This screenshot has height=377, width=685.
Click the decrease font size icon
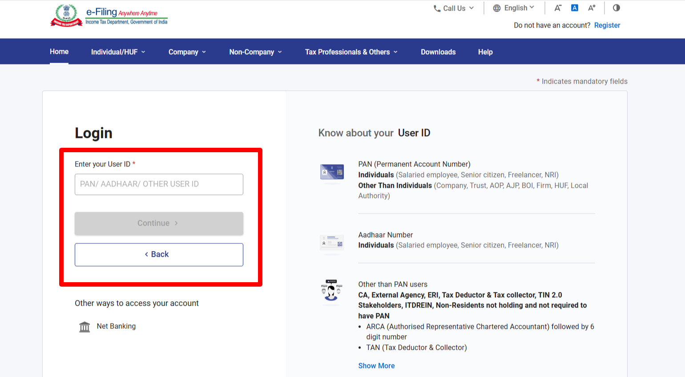coord(558,8)
